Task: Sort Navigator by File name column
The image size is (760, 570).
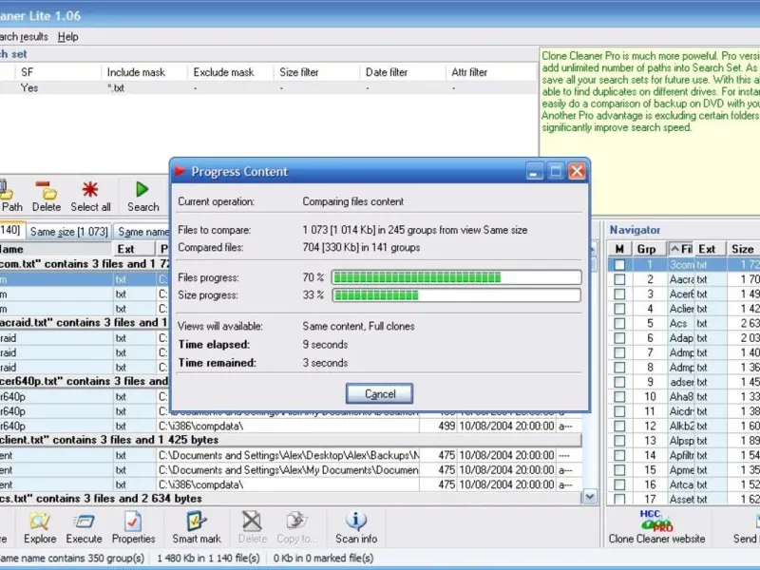Action: pos(680,249)
